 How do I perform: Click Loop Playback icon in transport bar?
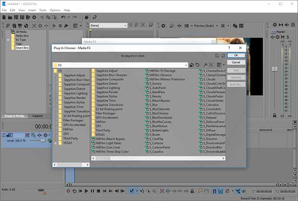point(74,191)
